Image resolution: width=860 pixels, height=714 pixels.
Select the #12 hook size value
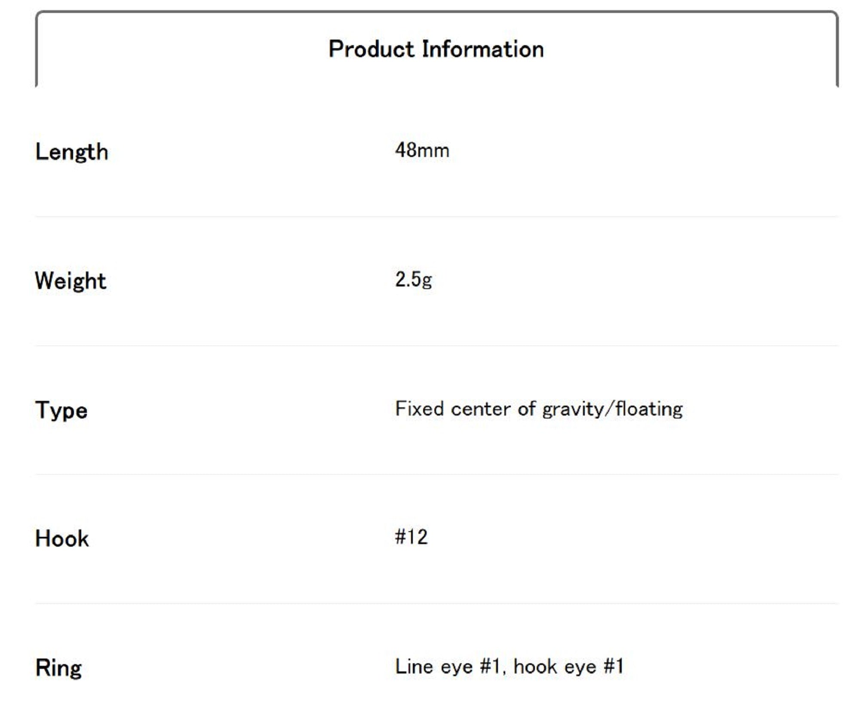click(x=411, y=537)
